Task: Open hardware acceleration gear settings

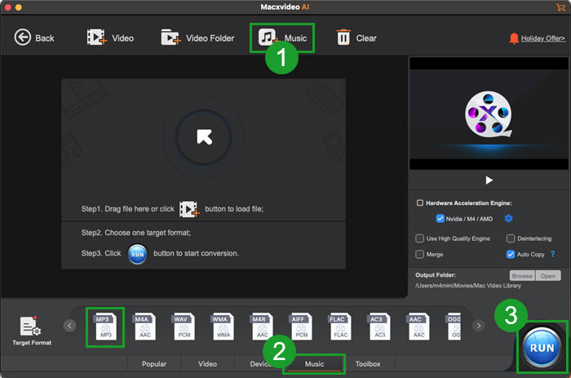Action: pos(508,218)
